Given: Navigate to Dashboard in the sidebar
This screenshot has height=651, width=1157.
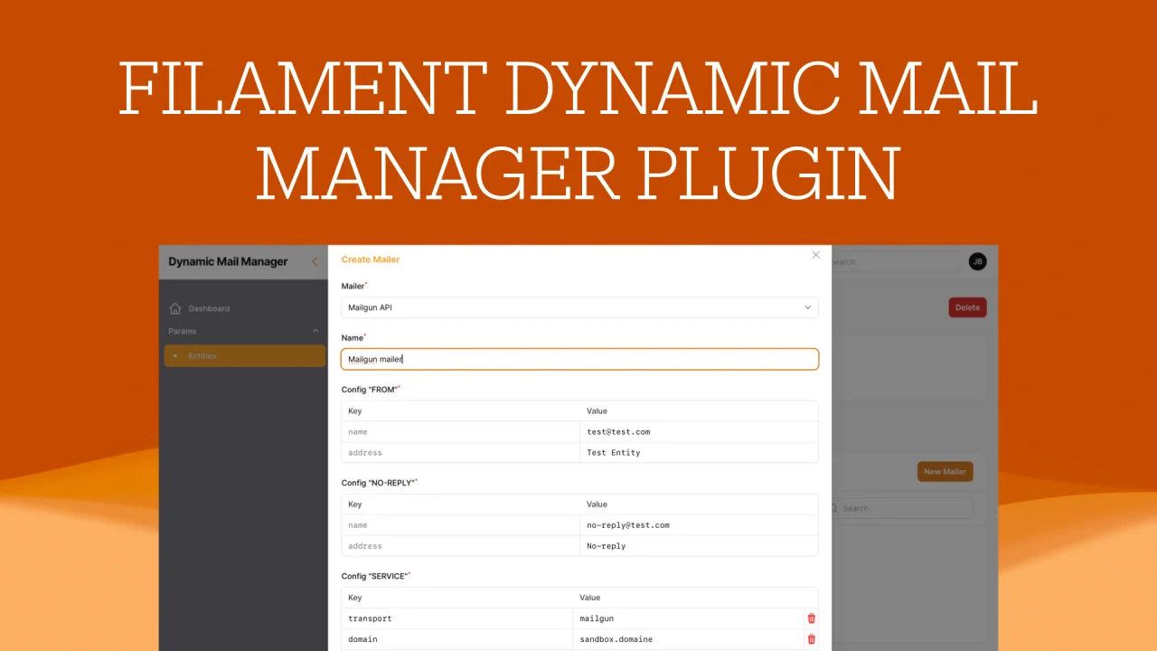Looking at the screenshot, I should pyautogui.click(x=209, y=308).
